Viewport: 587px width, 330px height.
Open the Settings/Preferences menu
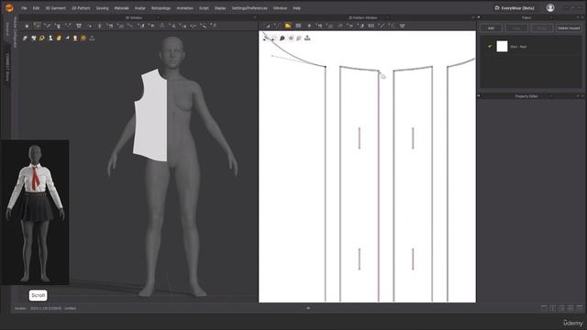[249, 8]
